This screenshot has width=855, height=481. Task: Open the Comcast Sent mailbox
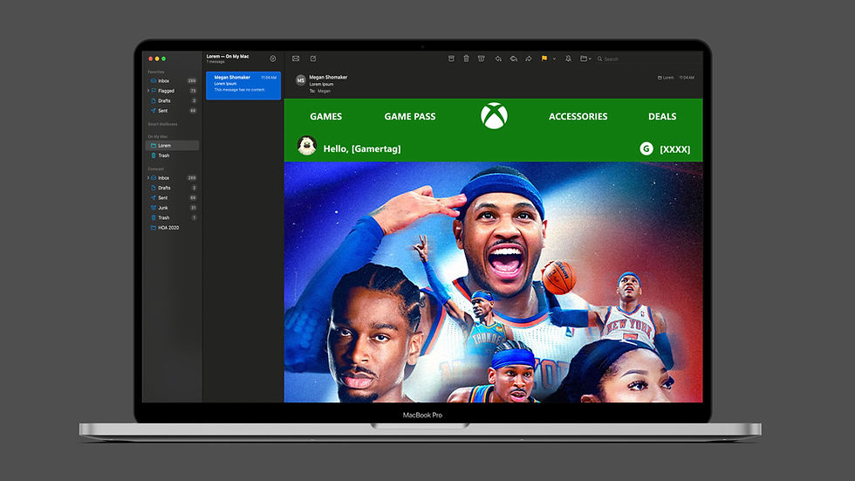click(x=173, y=198)
